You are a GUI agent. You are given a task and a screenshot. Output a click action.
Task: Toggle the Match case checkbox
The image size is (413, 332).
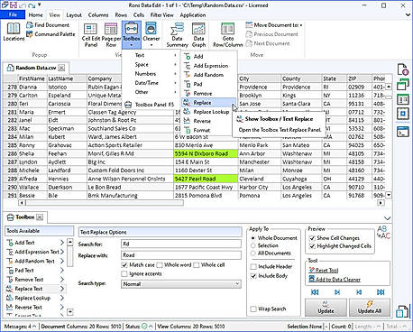(x=124, y=265)
